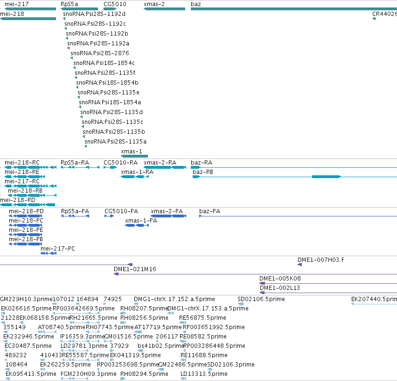This screenshot has width=397, height=381.
Task: Click snoRNA:Psi18S-1854a label
Action: [110, 102]
